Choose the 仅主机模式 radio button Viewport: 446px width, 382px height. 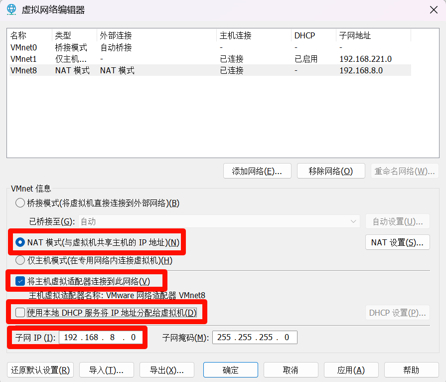click(x=20, y=260)
